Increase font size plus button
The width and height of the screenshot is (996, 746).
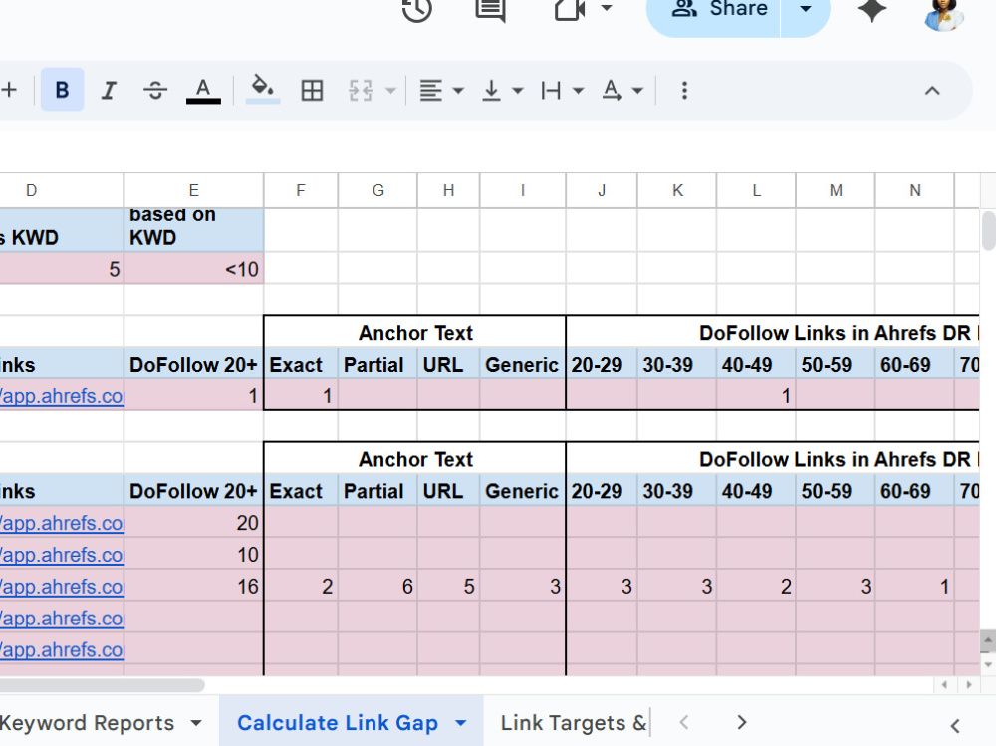(x=9, y=90)
